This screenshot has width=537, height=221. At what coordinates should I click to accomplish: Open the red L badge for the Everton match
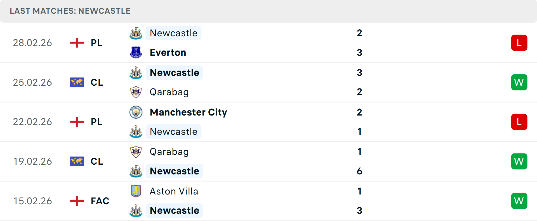click(519, 43)
